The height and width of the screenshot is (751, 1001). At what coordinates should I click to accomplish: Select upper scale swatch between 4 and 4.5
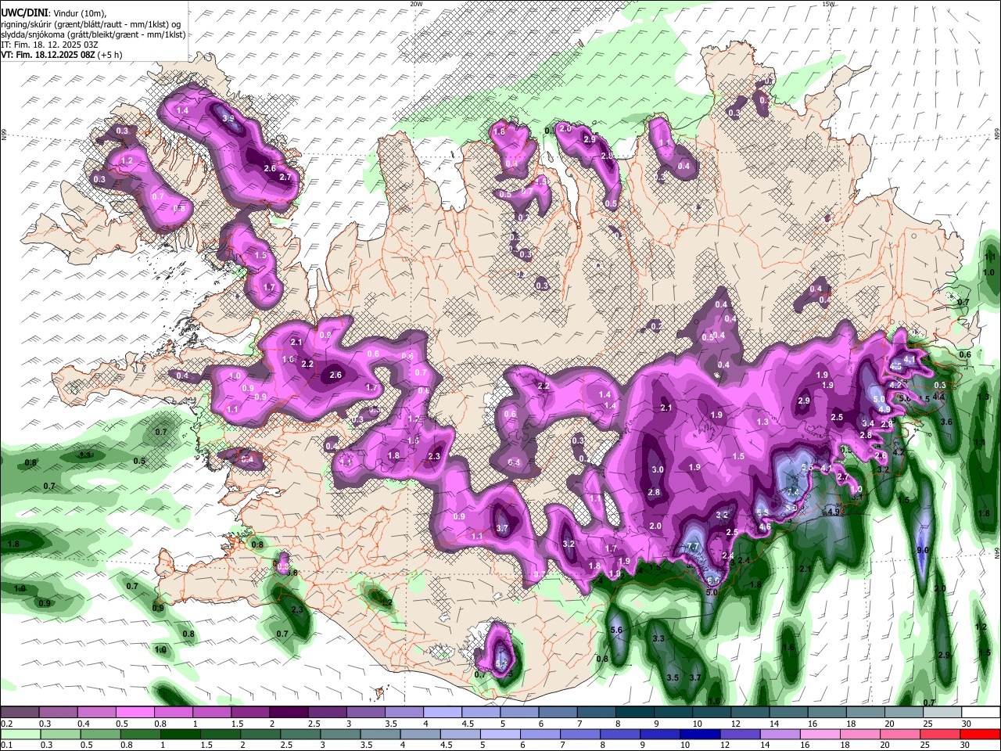[442, 712]
